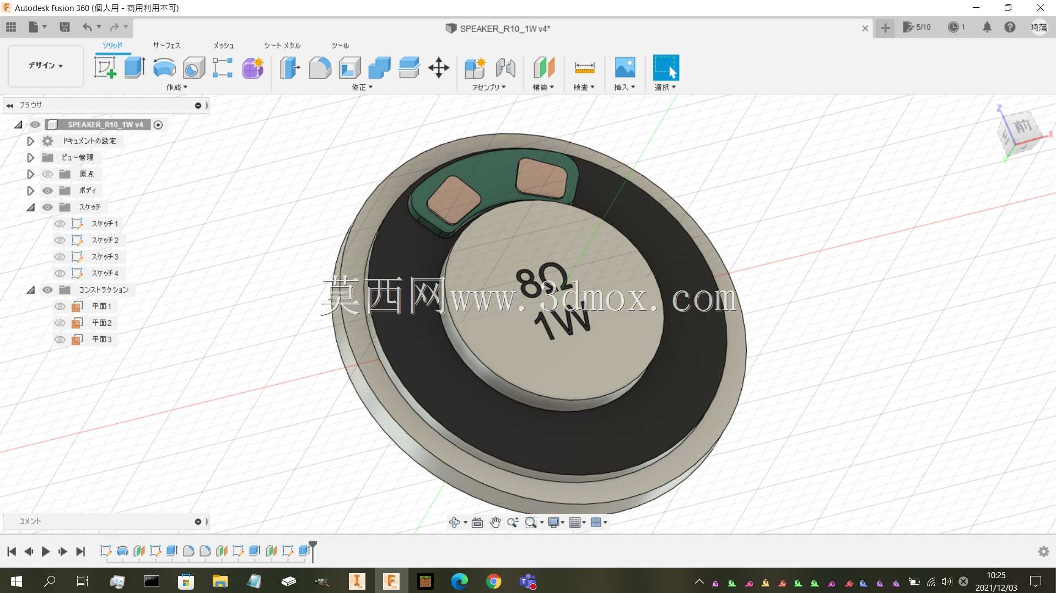Open the 作成 dropdown menu
The height and width of the screenshot is (593, 1056).
tap(177, 87)
